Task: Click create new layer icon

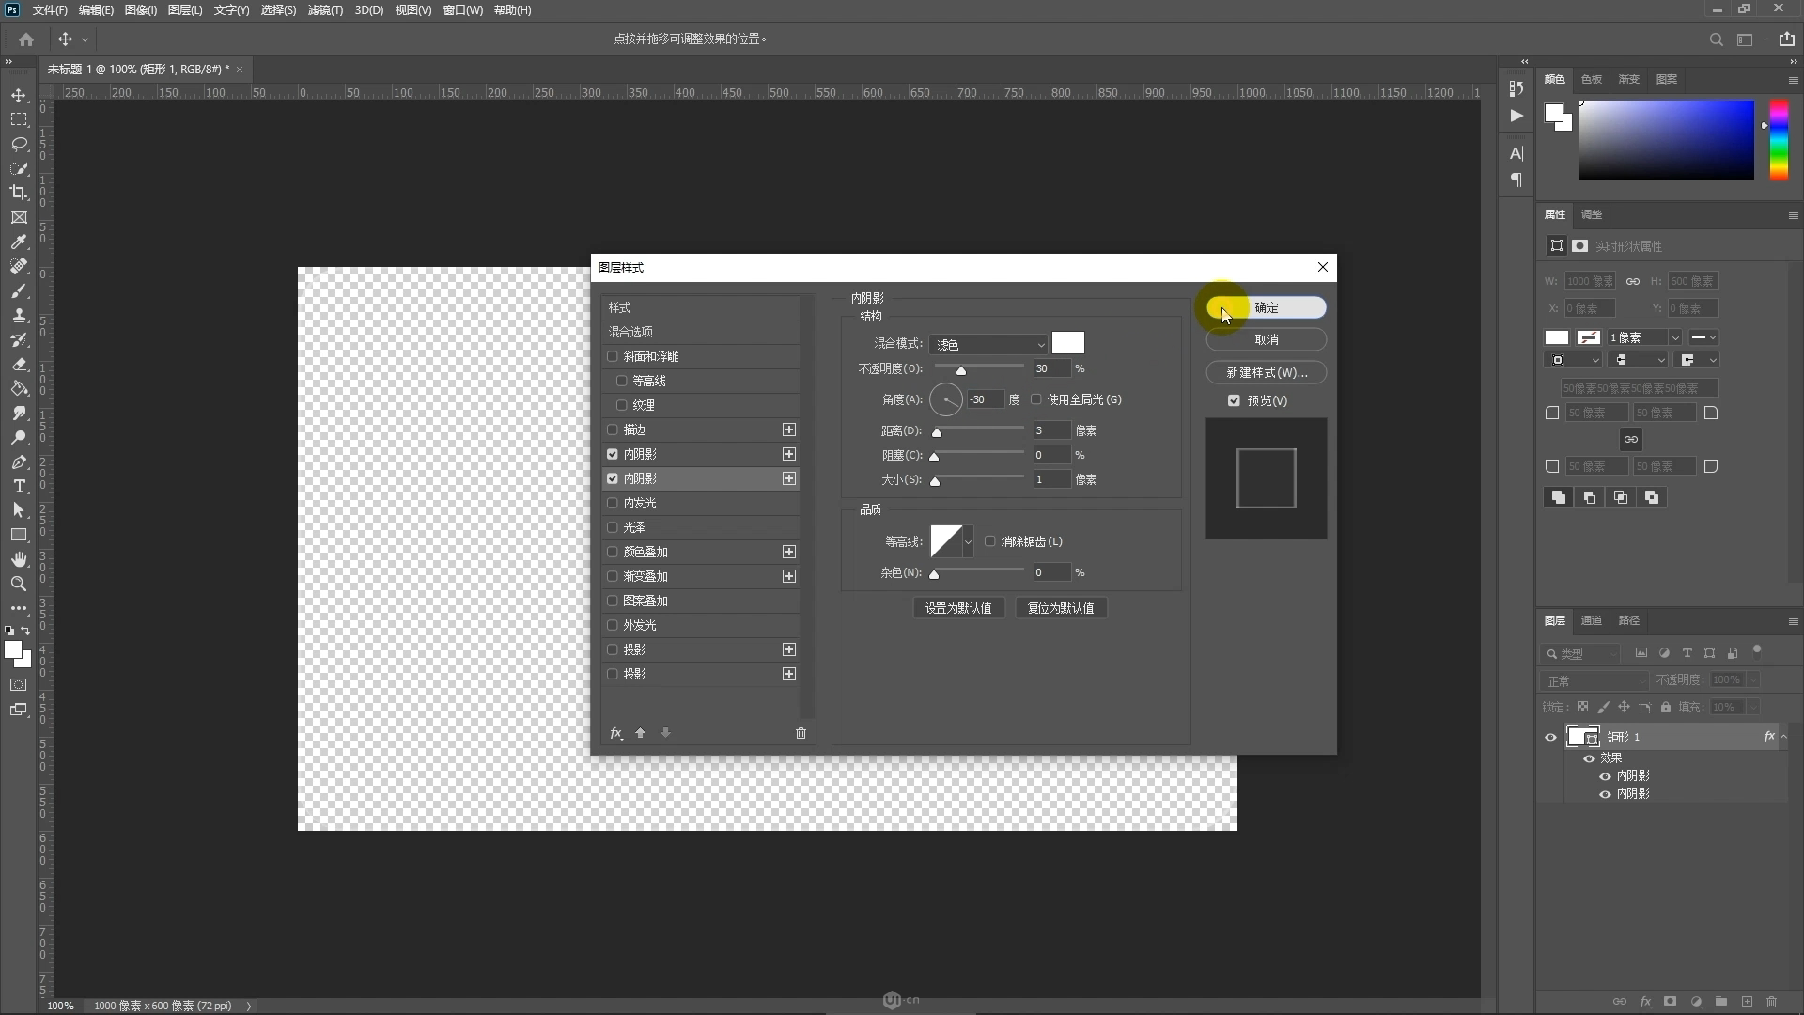Action: (1747, 1002)
